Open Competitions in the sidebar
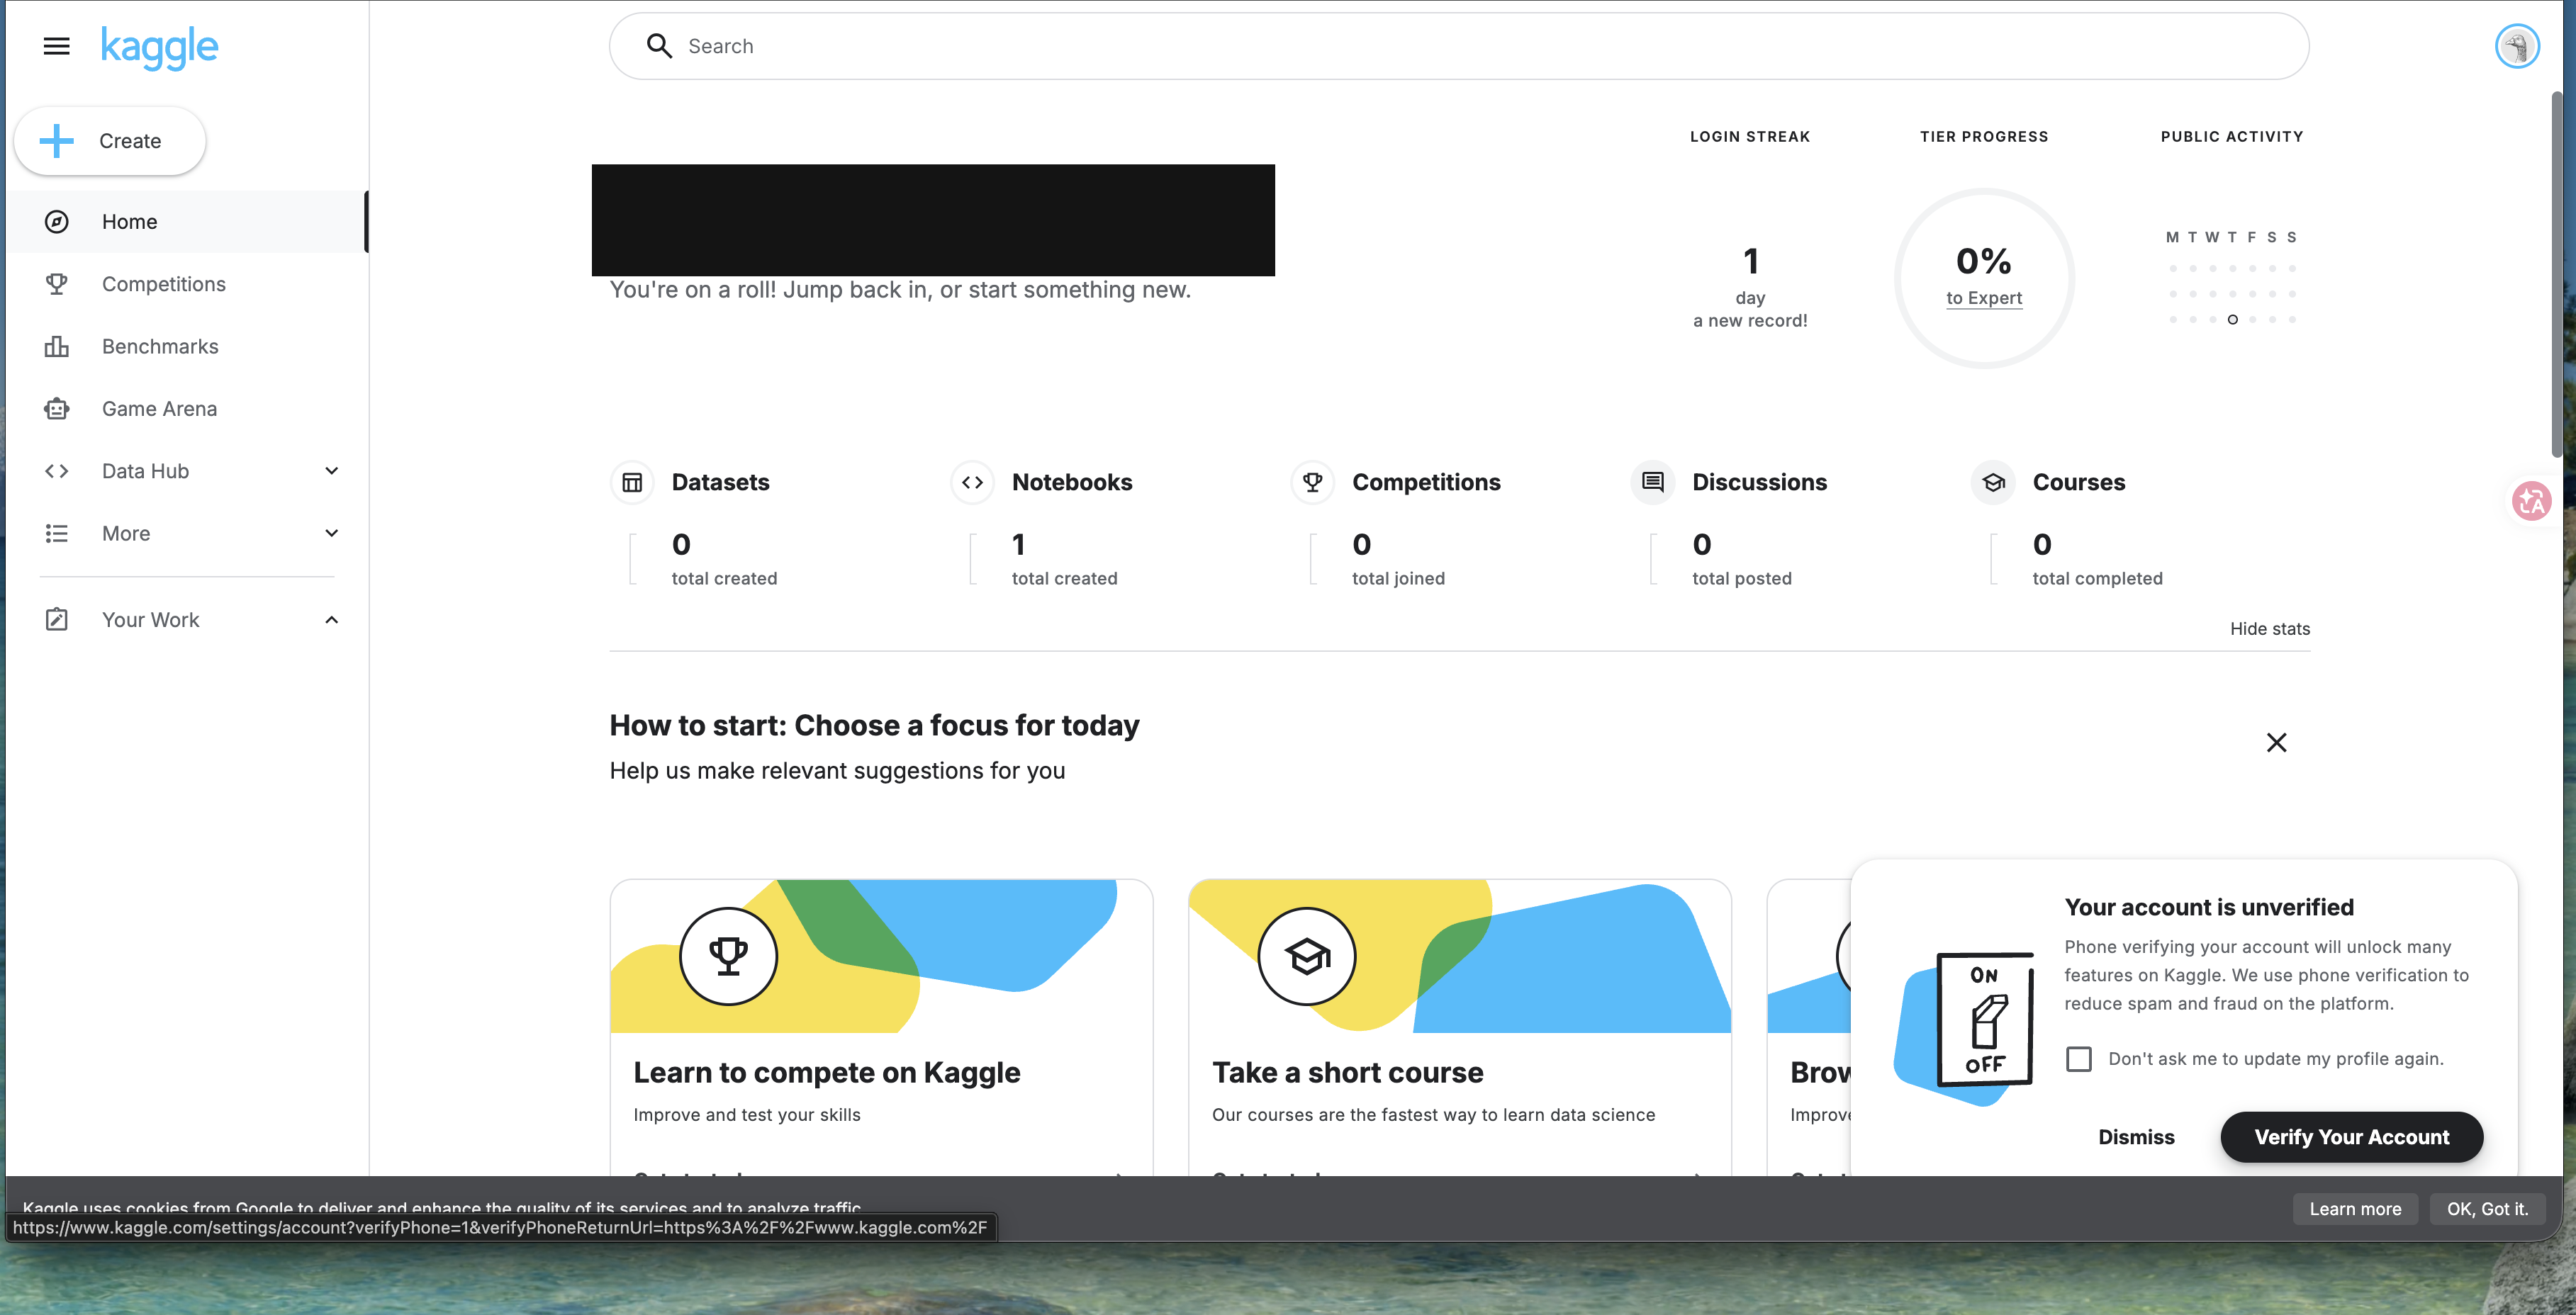 (187, 284)
